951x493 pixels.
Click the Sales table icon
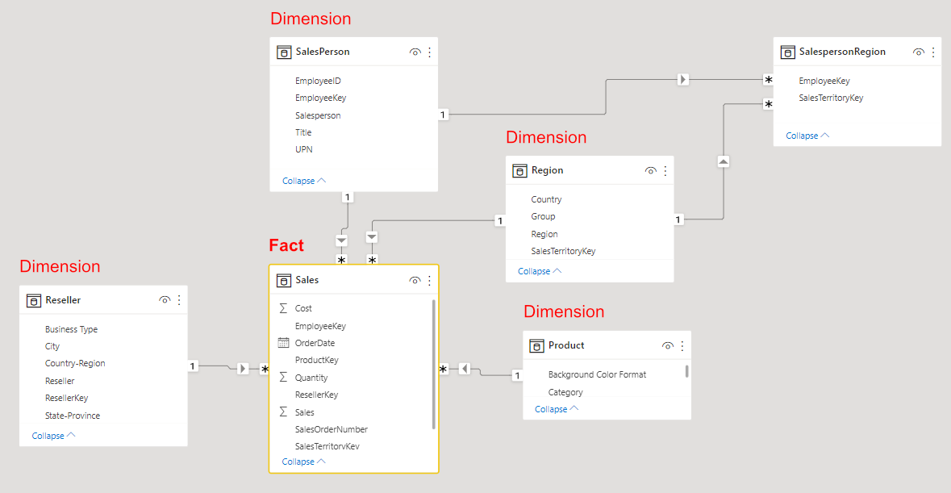point(284,280)
